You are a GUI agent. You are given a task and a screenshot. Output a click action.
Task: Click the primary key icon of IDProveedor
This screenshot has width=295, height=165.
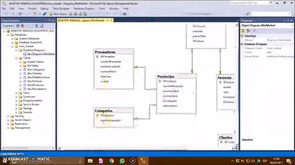97,57
